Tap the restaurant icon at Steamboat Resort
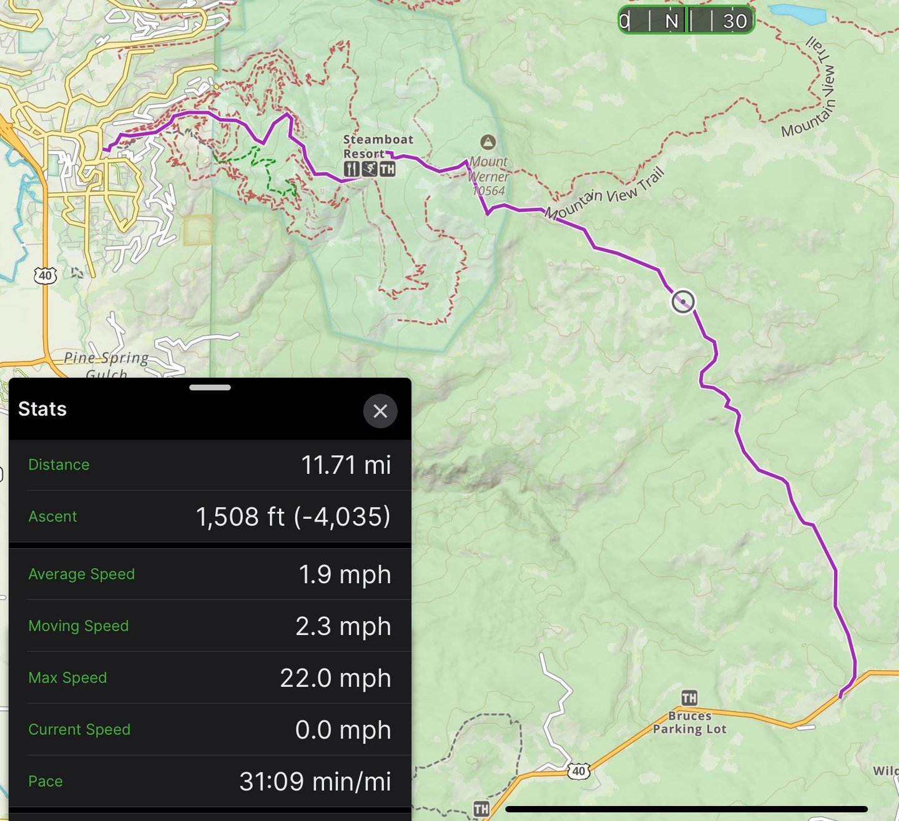This screenshot has height=821, width=899. (351, 169)
